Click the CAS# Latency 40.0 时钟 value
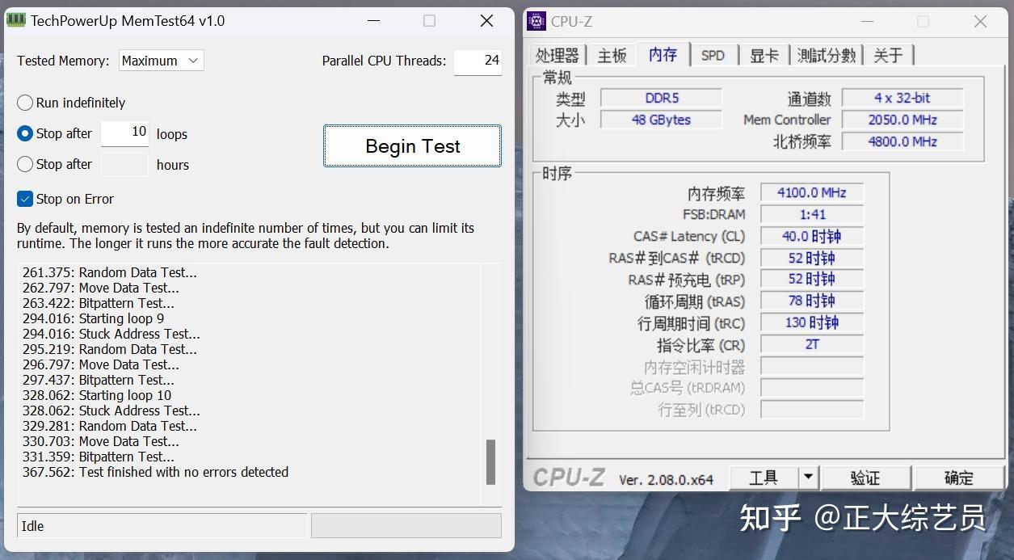Screen dimensions: 1014x560 click(812, 236)
